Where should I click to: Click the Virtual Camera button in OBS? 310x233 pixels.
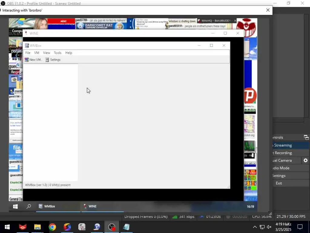click(x=287, y=160)
